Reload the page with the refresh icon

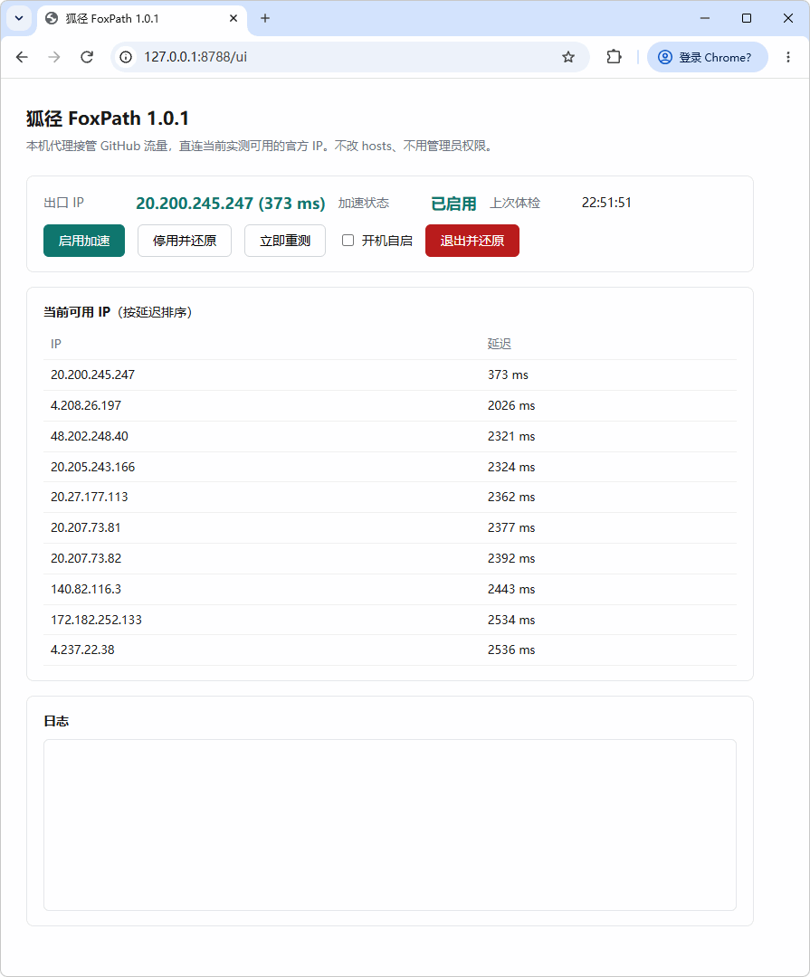pos(87,57)
